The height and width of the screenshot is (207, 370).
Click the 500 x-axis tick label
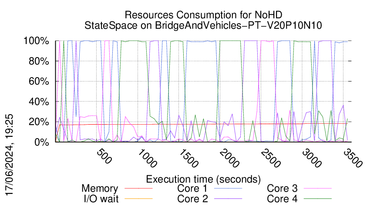pos(104,156)
